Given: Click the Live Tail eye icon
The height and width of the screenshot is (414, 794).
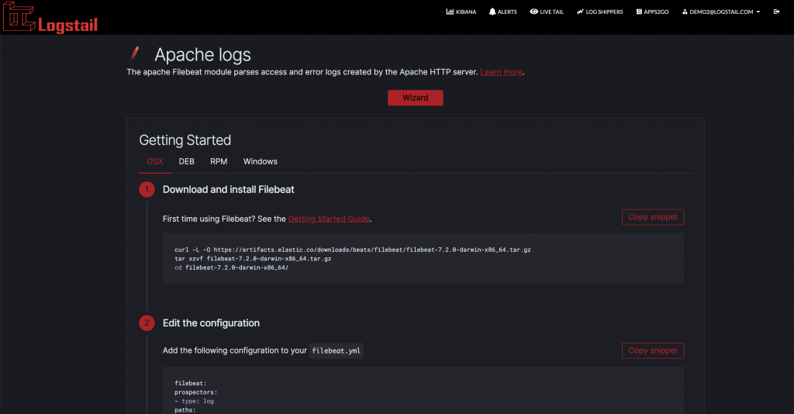Looking at the screenshot, I should pos(533,12).
